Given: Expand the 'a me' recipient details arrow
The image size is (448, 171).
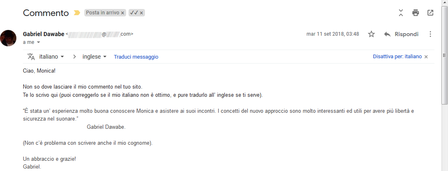Looking at the screenshot, I should coord(38,42).
